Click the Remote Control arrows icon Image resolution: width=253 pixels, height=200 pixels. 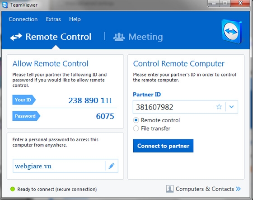16,37
